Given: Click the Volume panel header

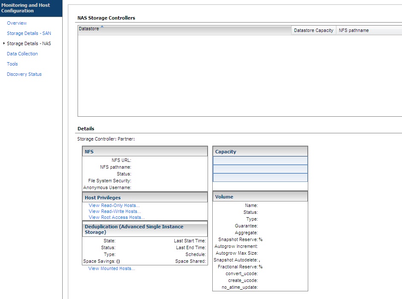Looking at the screenshot, I should [x=260, y=197].
